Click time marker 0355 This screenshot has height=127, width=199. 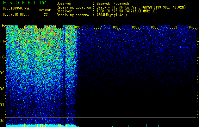[97, 27]
